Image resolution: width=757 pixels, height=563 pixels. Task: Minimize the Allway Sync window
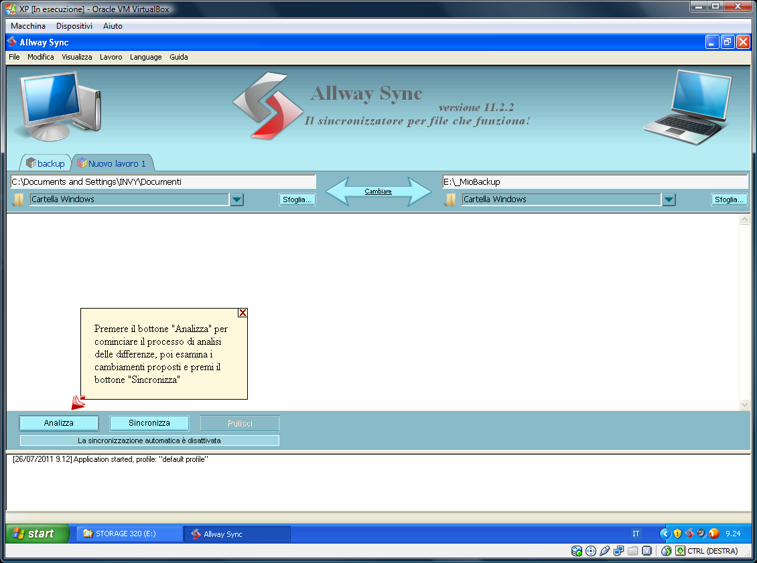(712, 42)
